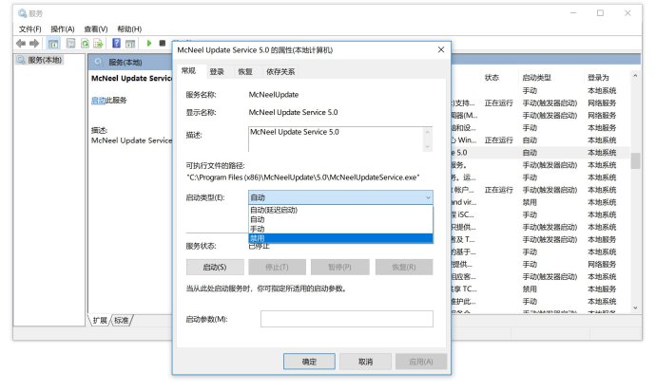Screen dimensions: 656x391
Task: Open the 操作(A) menu
Action: tap(63, 29)
